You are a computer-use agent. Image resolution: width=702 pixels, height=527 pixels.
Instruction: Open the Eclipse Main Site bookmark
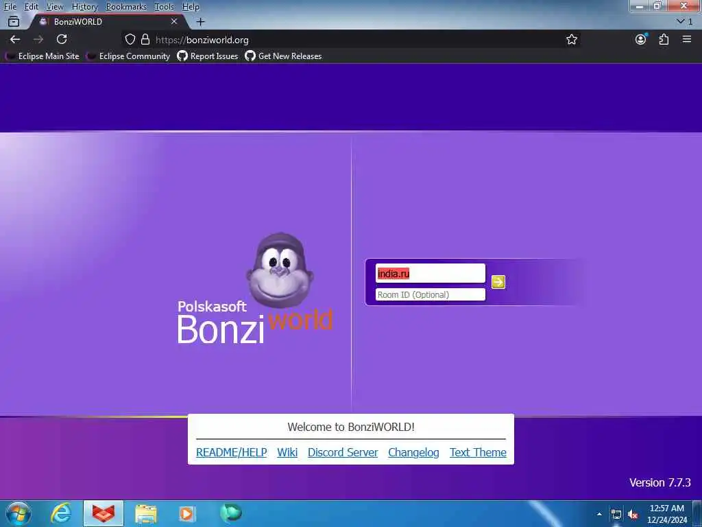(x=42, y=56)
